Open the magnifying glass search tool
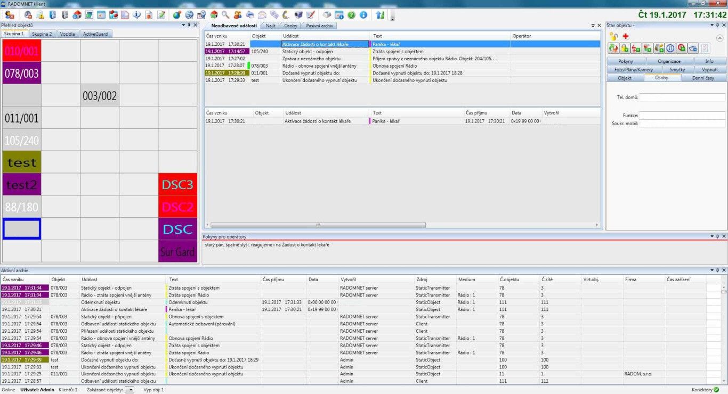Screen dimensions: 728x394 (x=225, y=15)
